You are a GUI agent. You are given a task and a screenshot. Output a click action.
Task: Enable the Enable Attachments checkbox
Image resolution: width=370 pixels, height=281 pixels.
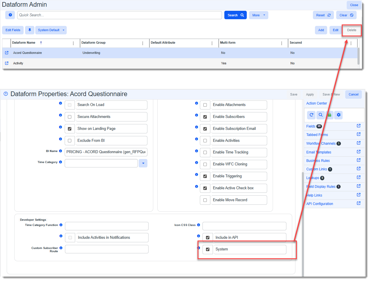tap(205, 105)
